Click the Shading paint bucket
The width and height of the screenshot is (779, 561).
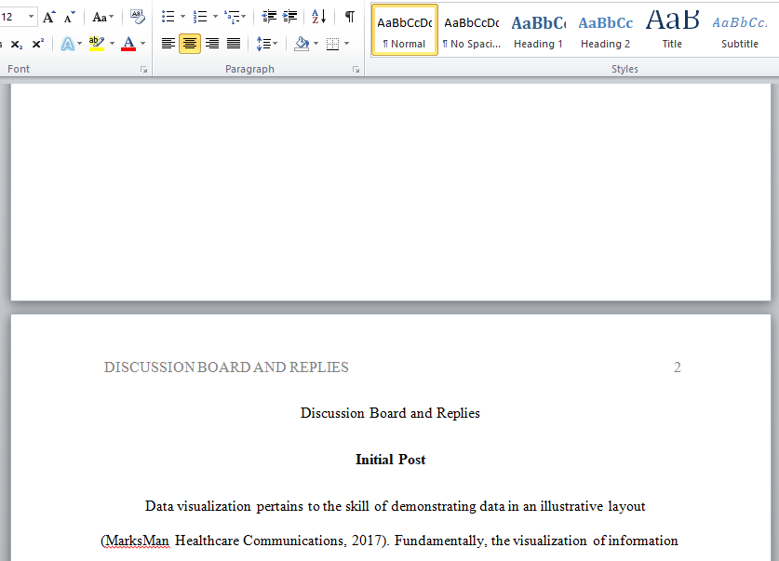click(x=302, y=44)
